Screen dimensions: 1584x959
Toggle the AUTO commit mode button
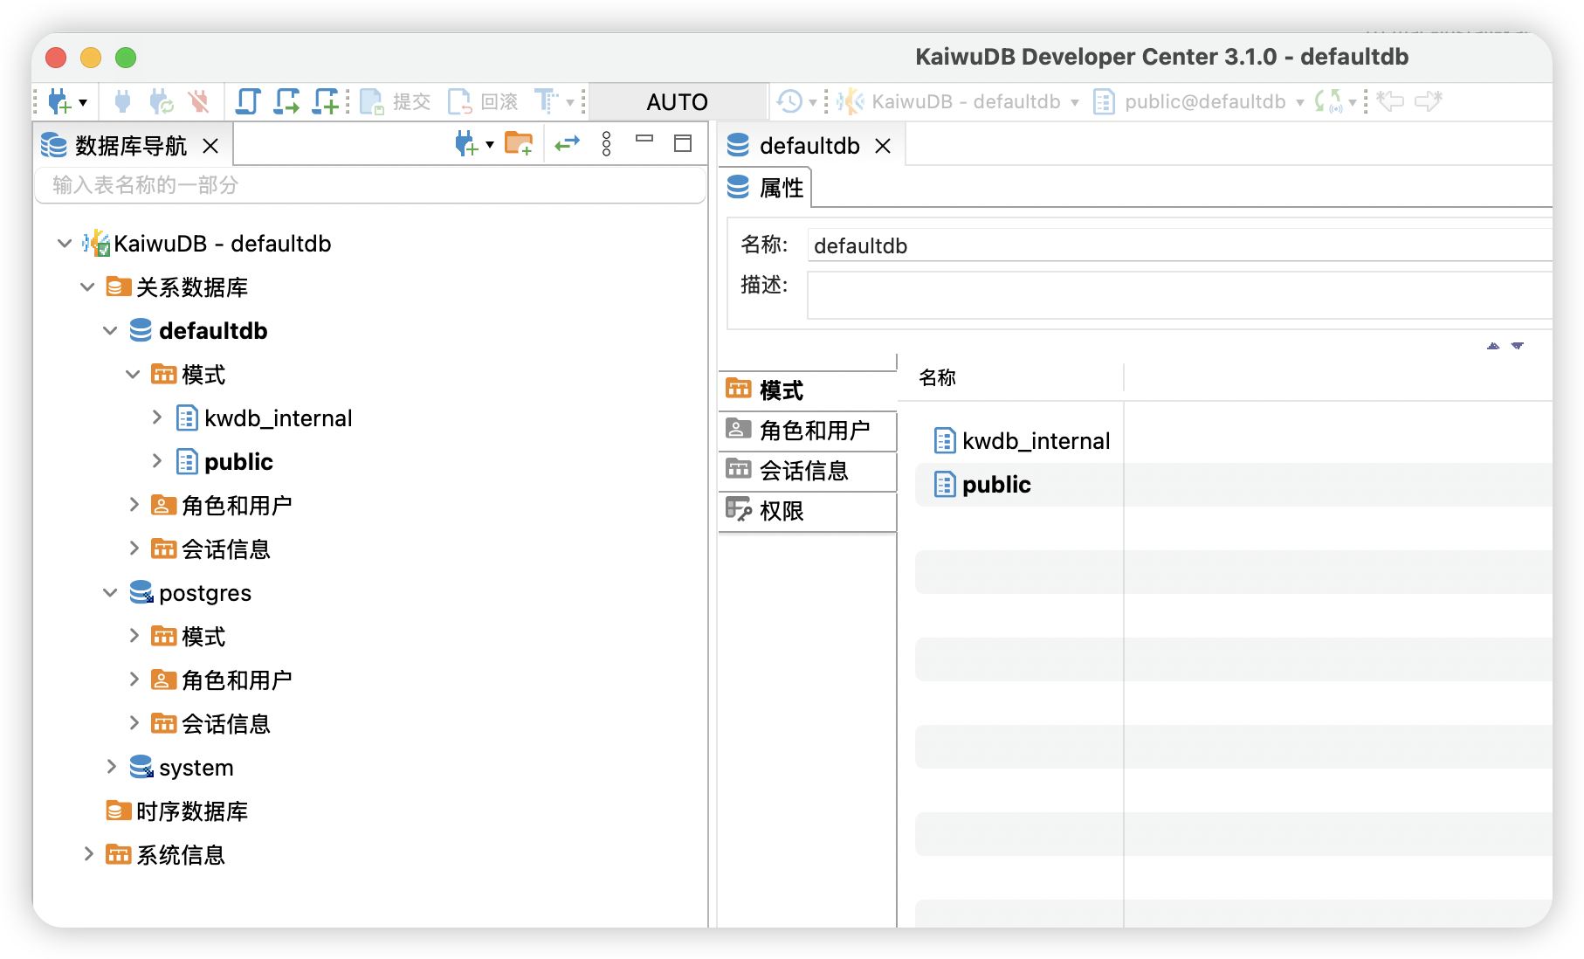(677, 102)
